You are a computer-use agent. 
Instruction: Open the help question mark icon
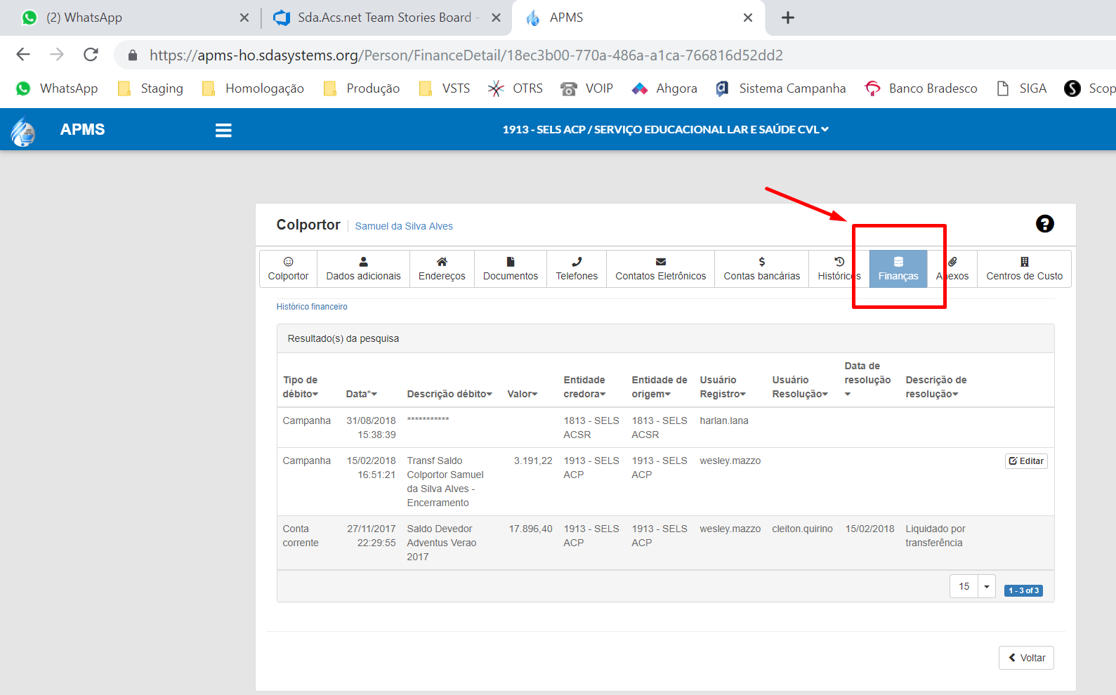coord(1044,224)
